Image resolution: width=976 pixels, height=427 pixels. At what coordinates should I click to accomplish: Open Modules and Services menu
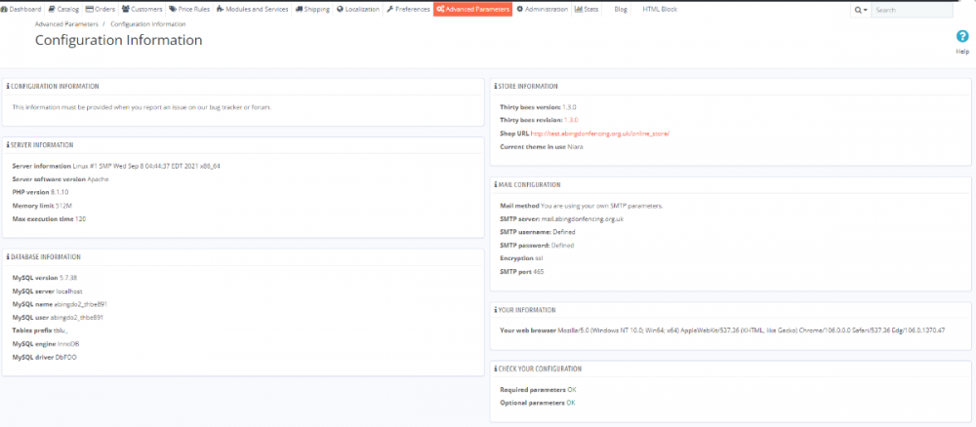coord(253,10)
